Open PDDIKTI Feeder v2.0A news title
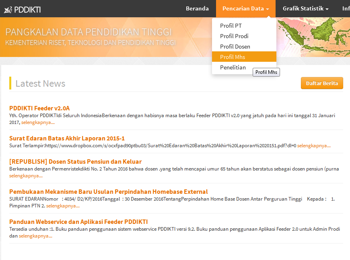 pos(39,108)
